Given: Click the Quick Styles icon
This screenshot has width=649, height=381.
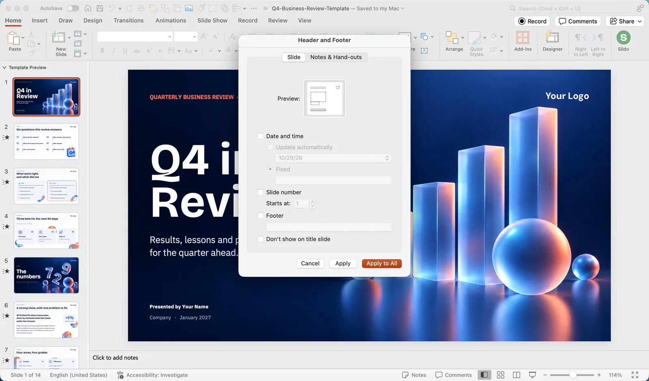Looking at the screenshot, I should [474, 38].
